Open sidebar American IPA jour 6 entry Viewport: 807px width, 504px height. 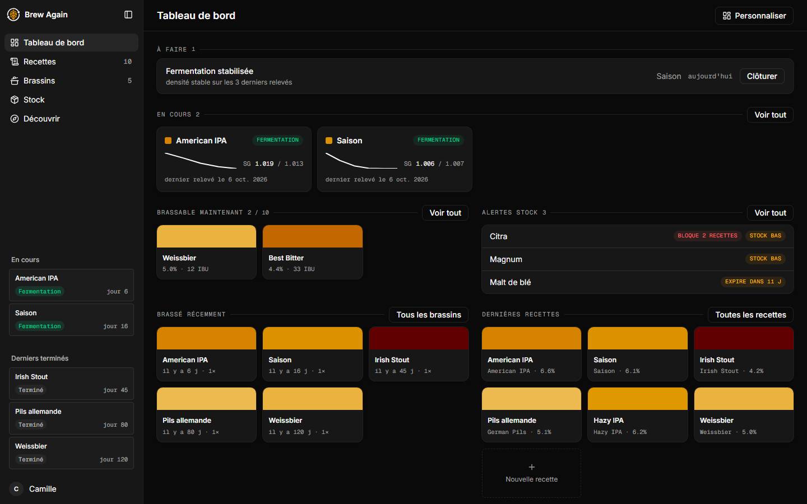coord(71,285)
